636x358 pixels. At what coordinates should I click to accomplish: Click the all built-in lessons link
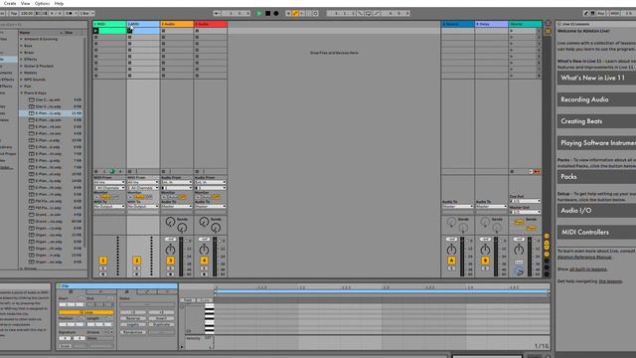coord(588,269)
